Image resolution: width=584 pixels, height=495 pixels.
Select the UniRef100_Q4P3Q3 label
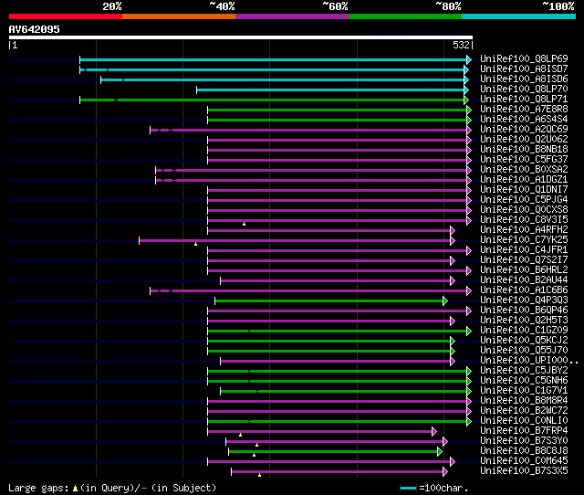524,300
